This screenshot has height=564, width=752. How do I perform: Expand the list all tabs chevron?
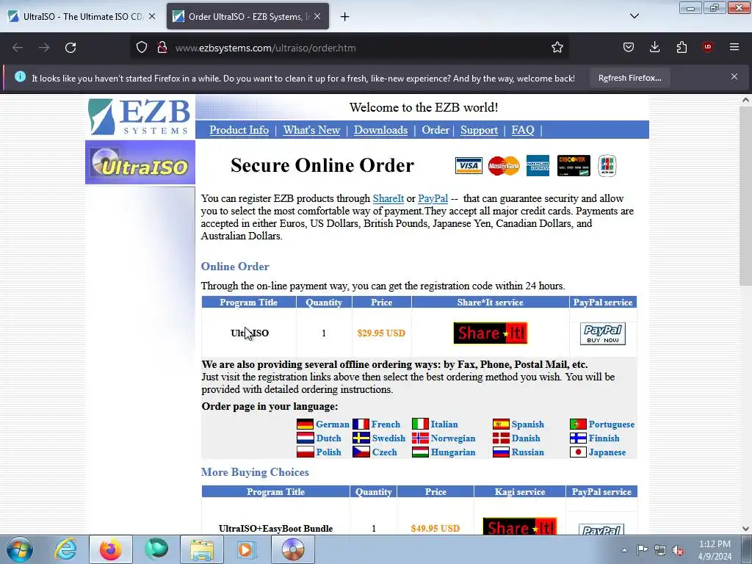click(634, 16)
